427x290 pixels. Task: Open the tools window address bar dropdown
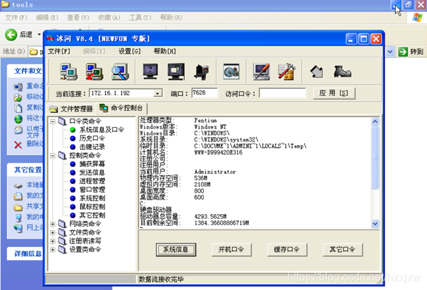390,52
